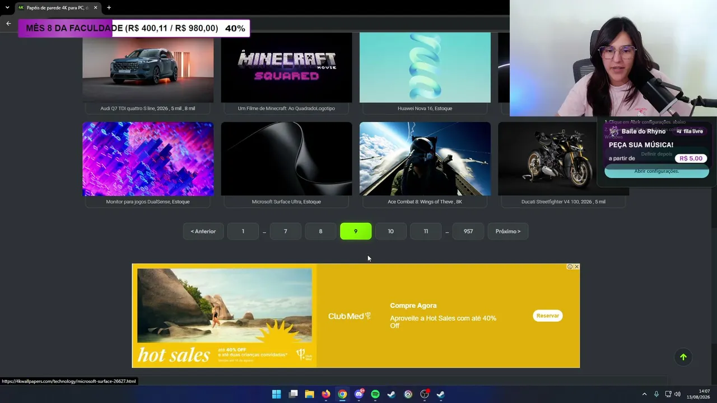Jump to page 7
This screenshot has height=403, width=717.
pos(285,231)
